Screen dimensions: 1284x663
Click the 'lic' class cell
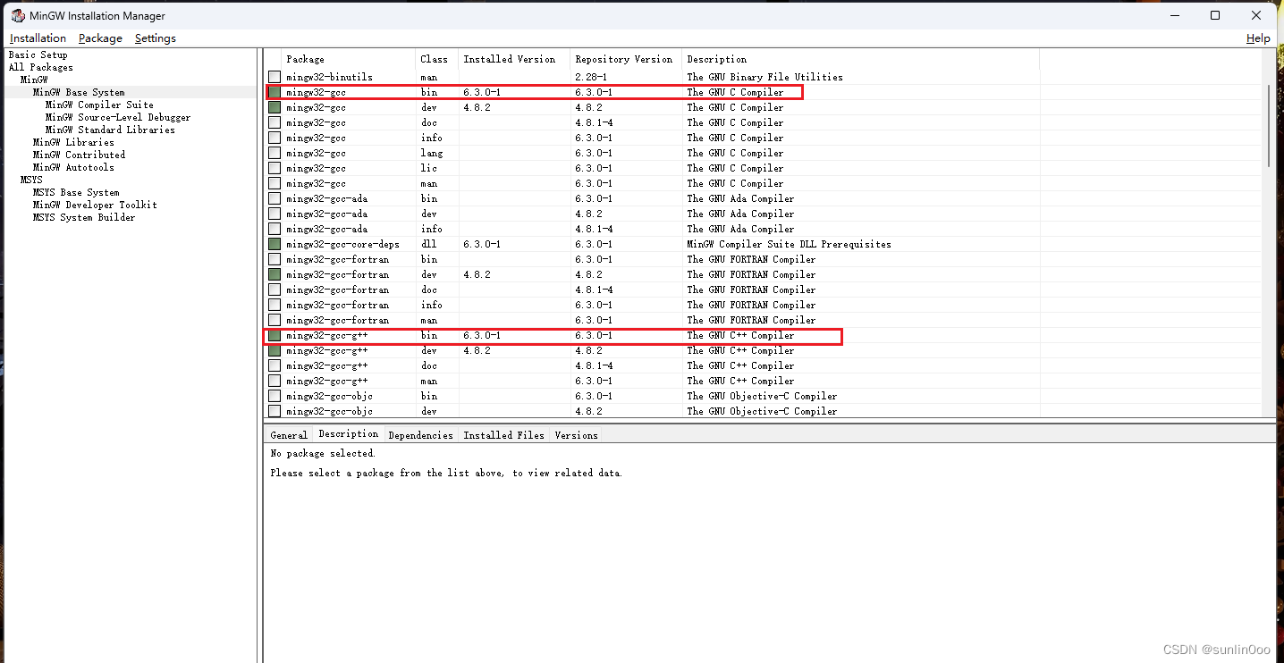(428, 168)
